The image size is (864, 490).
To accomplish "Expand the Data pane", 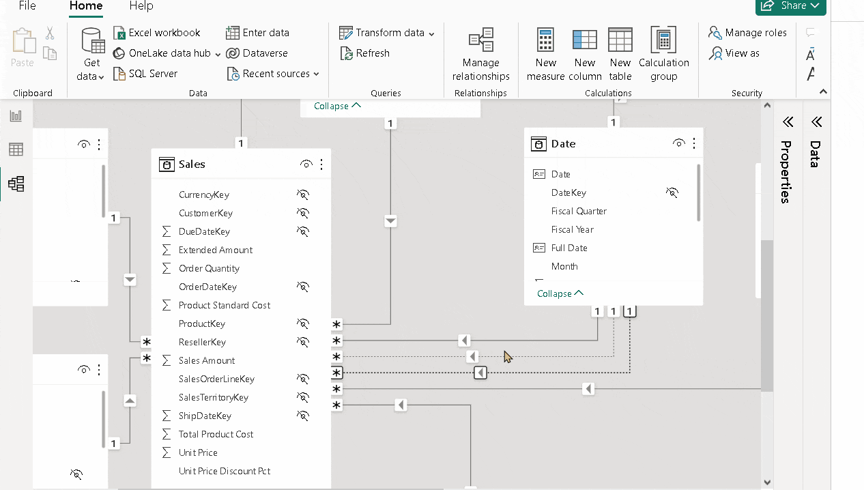I will pyautogui.click(x=816, y=122).
